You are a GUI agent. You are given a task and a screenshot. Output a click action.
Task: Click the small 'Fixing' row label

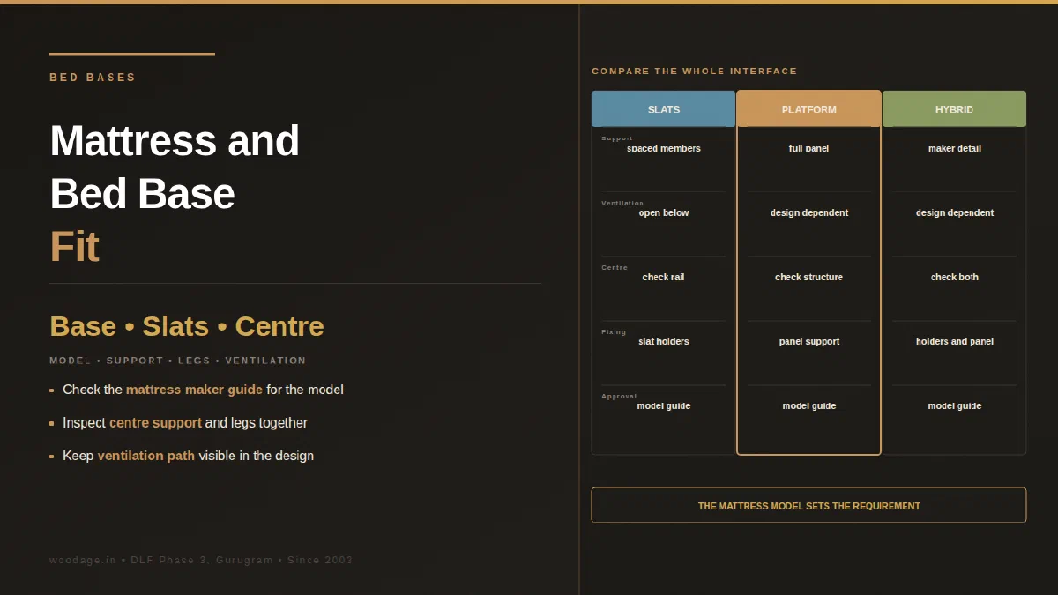tap(614, 331)
